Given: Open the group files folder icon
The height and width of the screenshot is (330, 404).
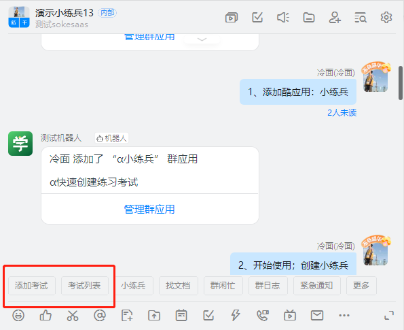Looking at the screenshot, I should click(309, 18).
